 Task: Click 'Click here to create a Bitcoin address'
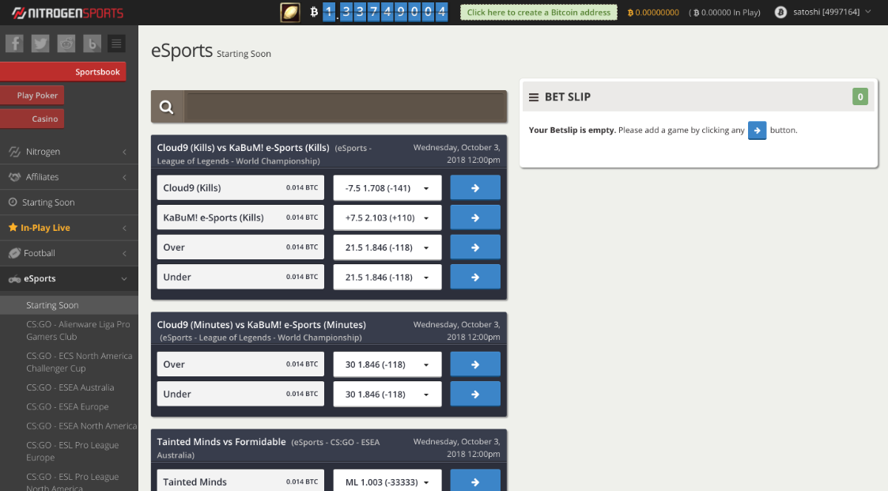538,12
